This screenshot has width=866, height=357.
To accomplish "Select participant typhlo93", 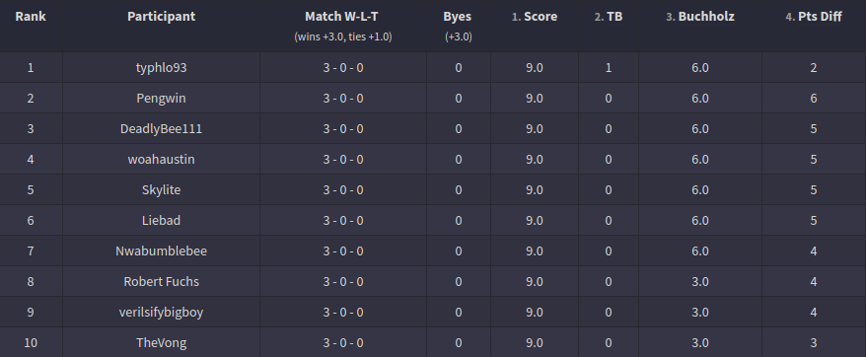I will [x=162, y=67].
